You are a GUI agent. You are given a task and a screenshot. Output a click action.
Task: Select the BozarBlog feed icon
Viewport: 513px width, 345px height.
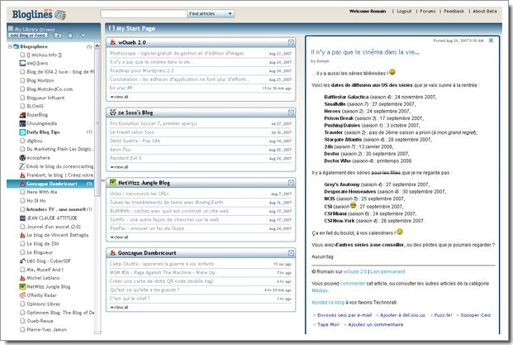tap(22, 115)
